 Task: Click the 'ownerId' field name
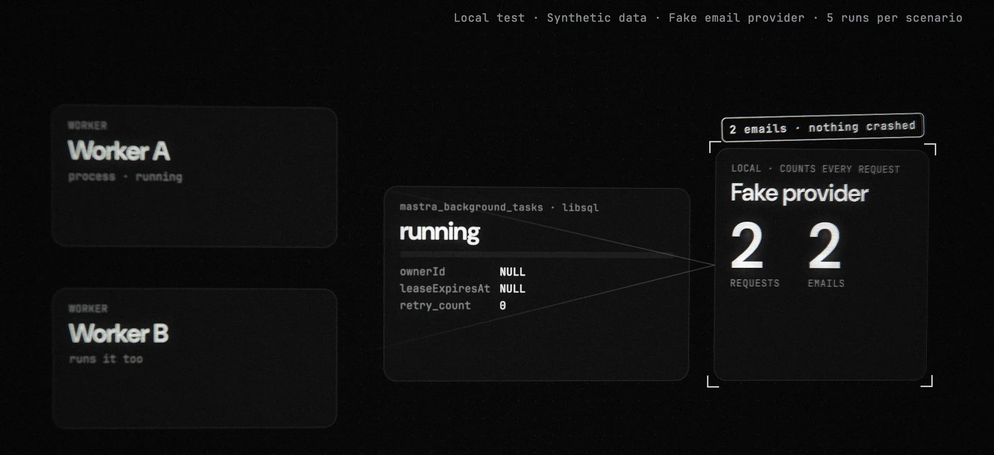pyautogui.click(x=422, y=271)
